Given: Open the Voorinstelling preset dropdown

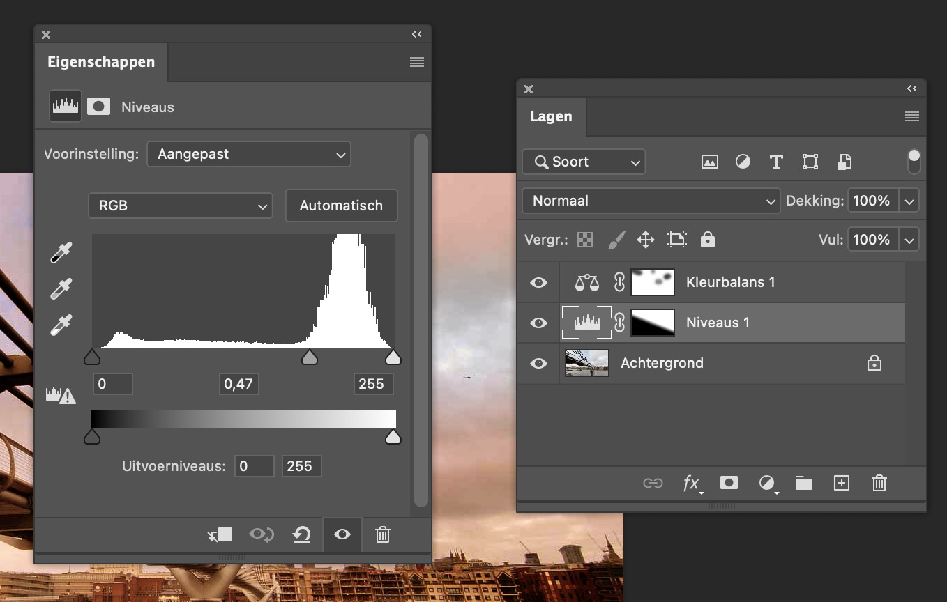Looking at the screenshot, I should point(249,154).
